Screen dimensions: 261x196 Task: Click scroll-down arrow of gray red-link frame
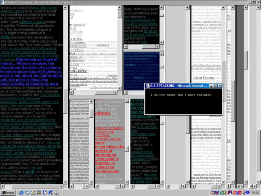127,182
